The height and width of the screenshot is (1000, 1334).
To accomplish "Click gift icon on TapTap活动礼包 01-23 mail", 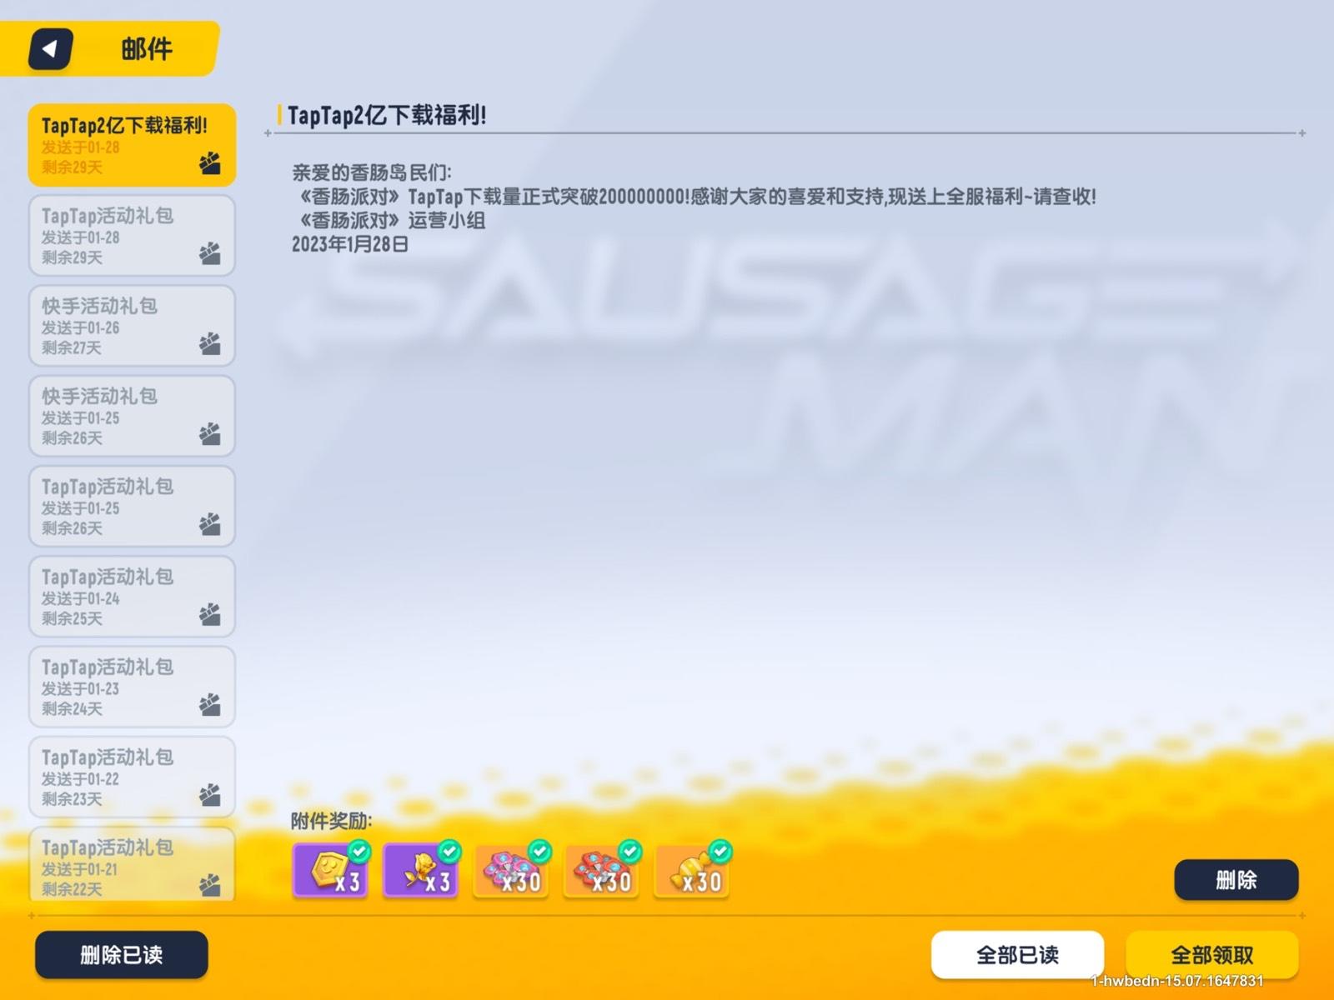I will coord(210,705).
